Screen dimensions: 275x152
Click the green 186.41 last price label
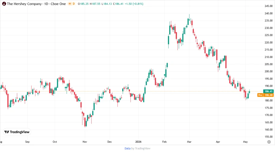268,91
